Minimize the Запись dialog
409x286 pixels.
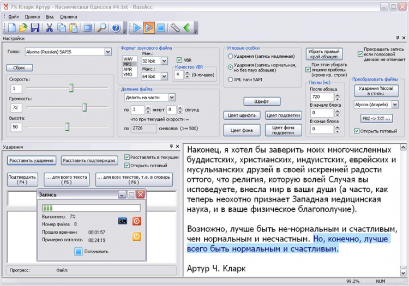122,194
